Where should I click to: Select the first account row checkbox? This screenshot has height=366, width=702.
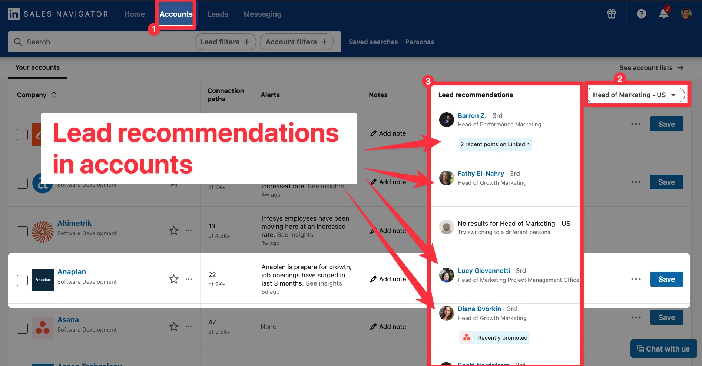22,135
